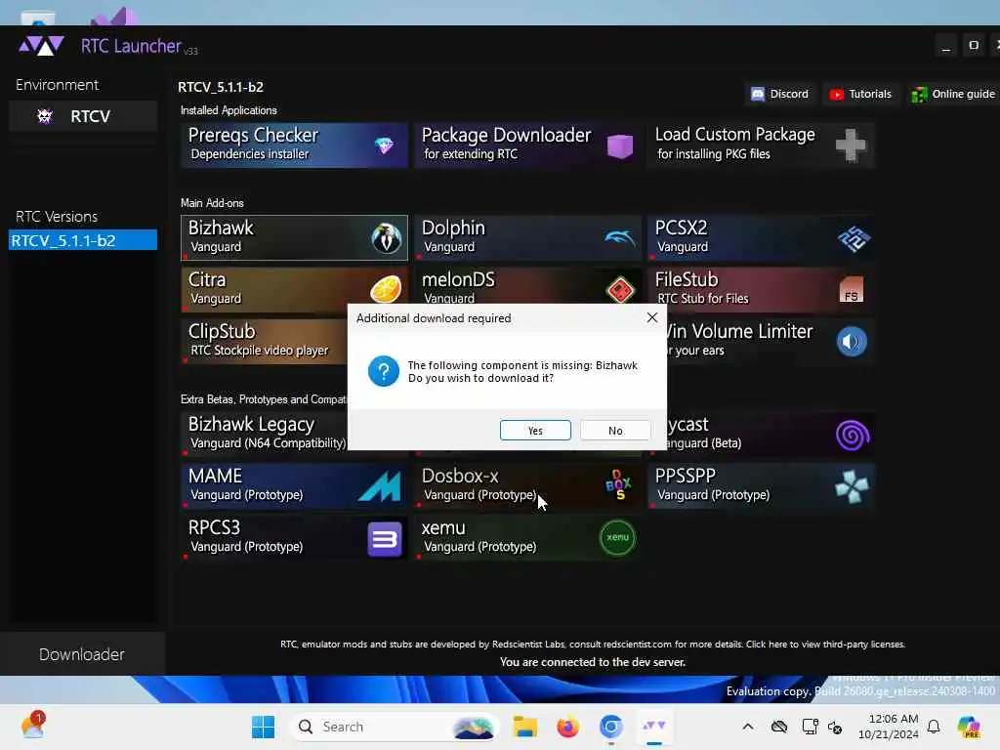The image size is (1000, 750).
Task: Open Firefox from the taskbar
Action: point(567,727)
